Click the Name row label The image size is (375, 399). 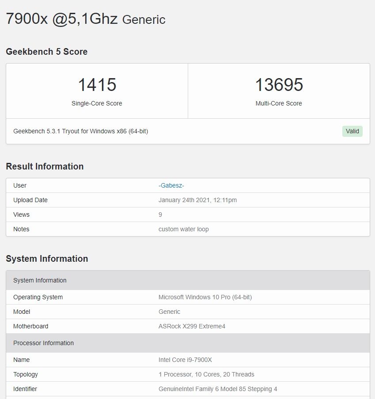pyautogui.click(x=21, y=360)
